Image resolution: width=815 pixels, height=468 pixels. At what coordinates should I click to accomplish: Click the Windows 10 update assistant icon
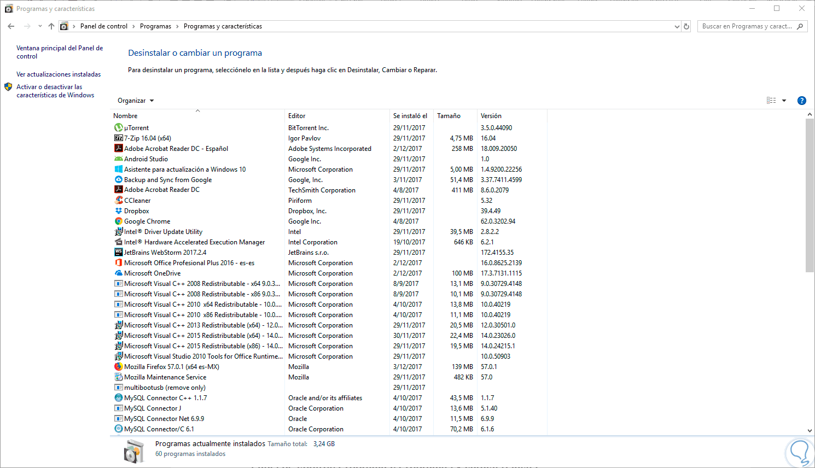click(118, 169)
